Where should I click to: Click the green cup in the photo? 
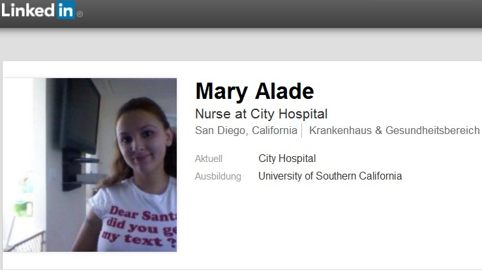click(x=23, y=208)
